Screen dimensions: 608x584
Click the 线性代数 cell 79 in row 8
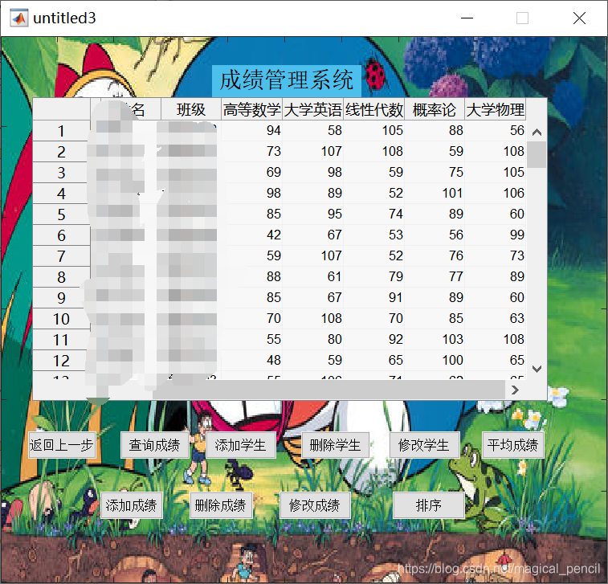pos(373,277)
